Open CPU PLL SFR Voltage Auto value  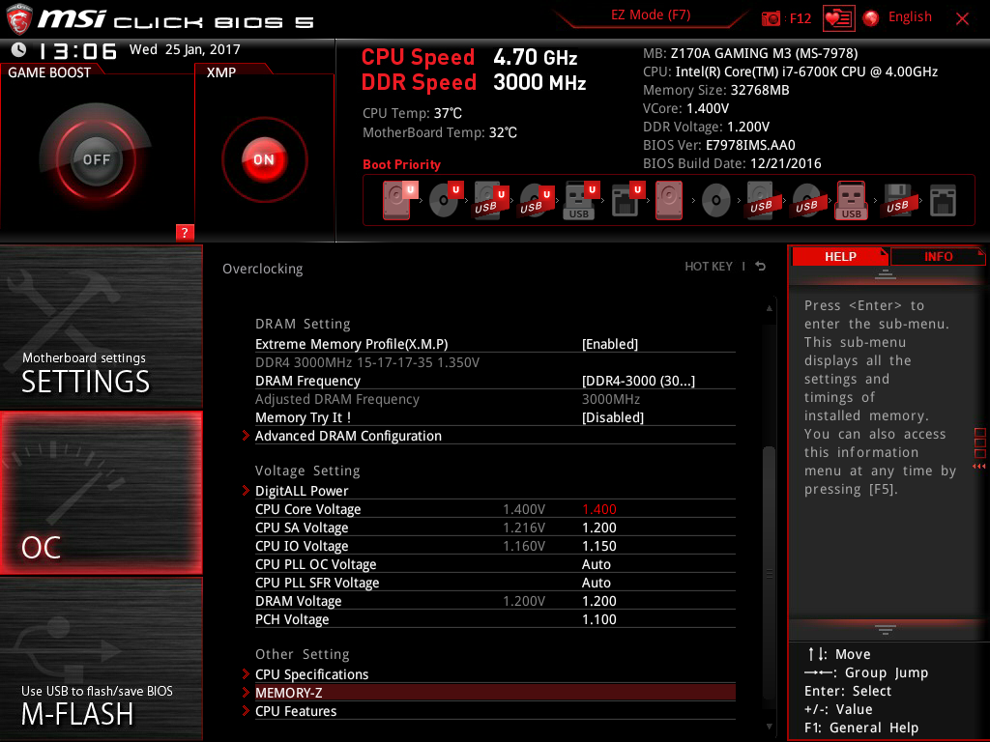pos(596,583)
